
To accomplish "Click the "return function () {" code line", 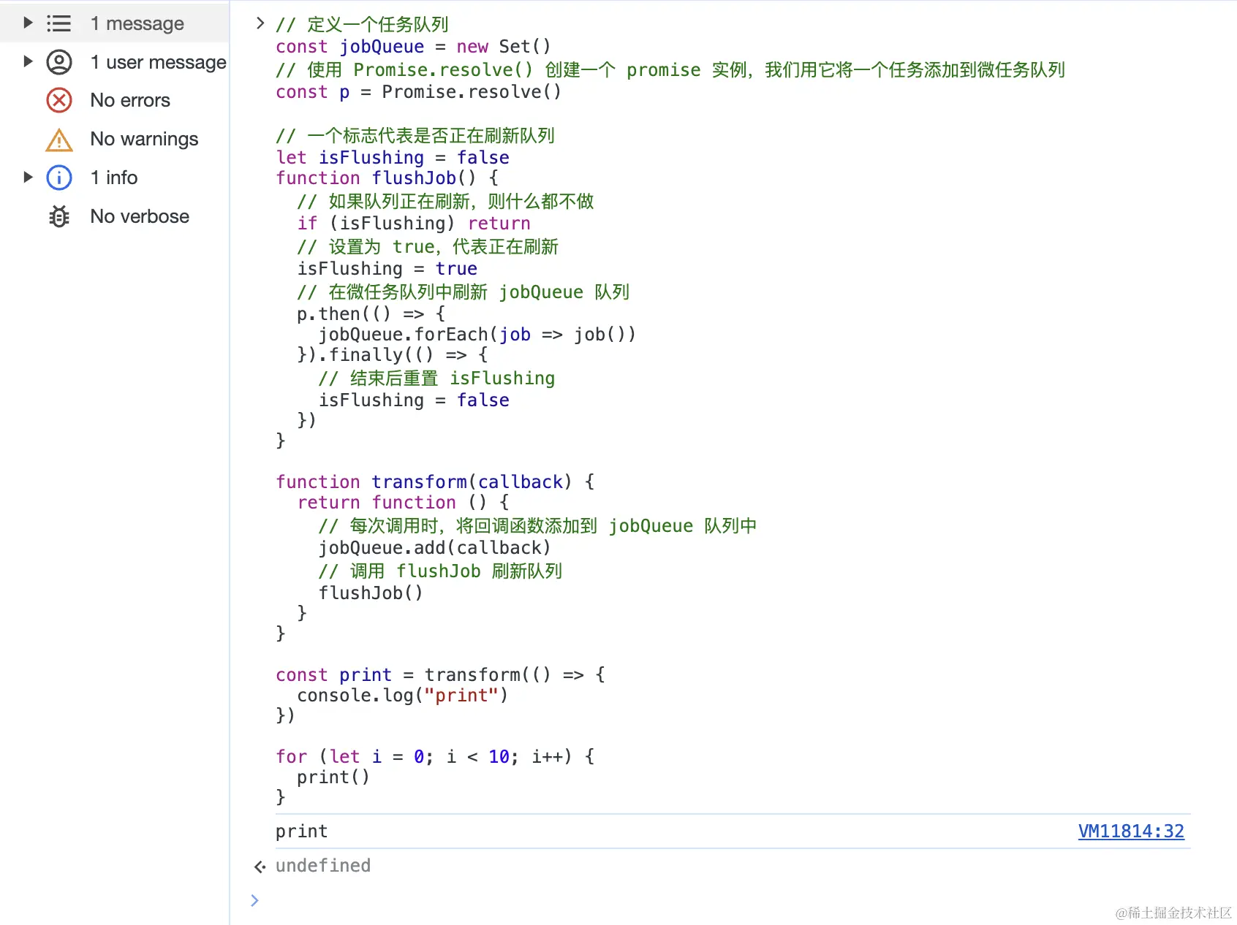I will point(404,503).
